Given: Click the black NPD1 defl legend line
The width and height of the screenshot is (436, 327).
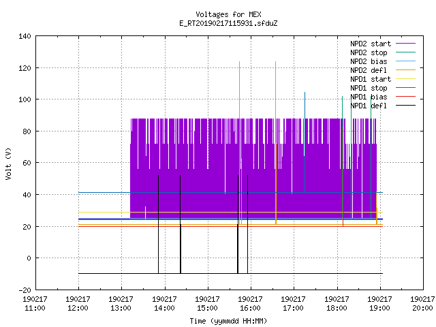Looking at the screenshot, I should pos(406,106).
